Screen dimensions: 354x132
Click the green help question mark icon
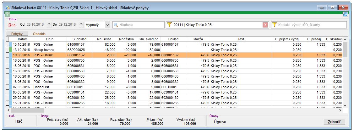pos(8,14)
